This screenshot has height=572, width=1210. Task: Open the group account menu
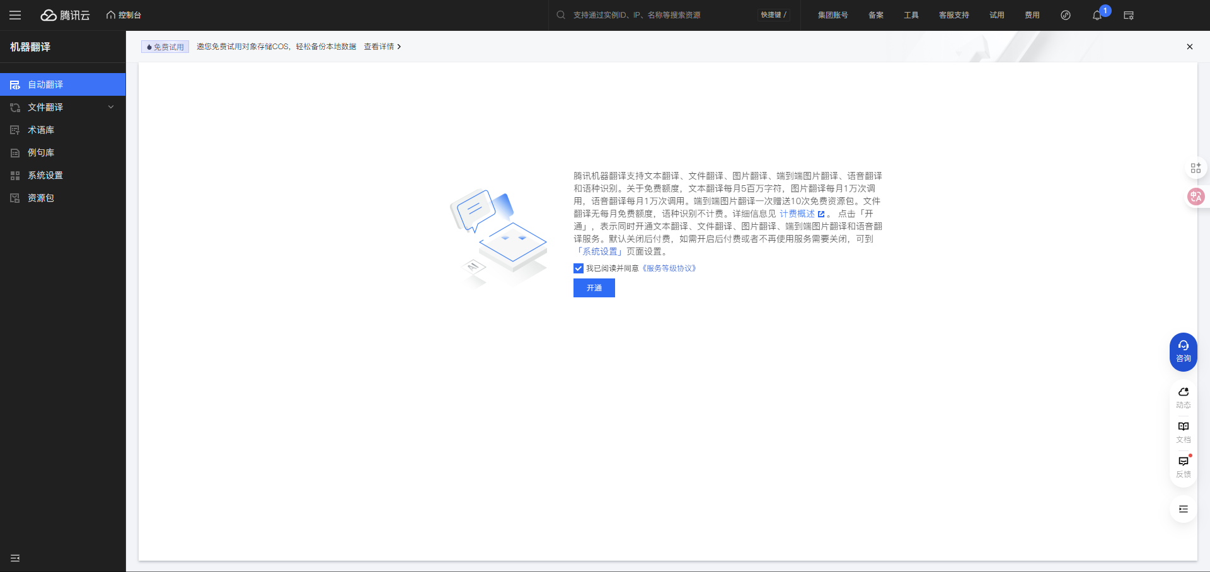tap(833, 15)
